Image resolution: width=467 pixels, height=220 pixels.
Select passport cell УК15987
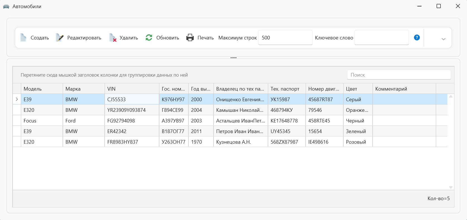pos(287,99)
